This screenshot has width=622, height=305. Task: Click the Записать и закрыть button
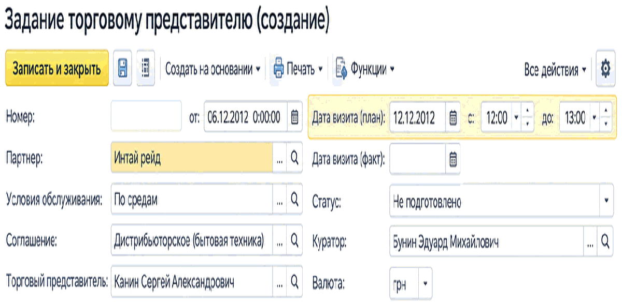[x=56, y=68]
